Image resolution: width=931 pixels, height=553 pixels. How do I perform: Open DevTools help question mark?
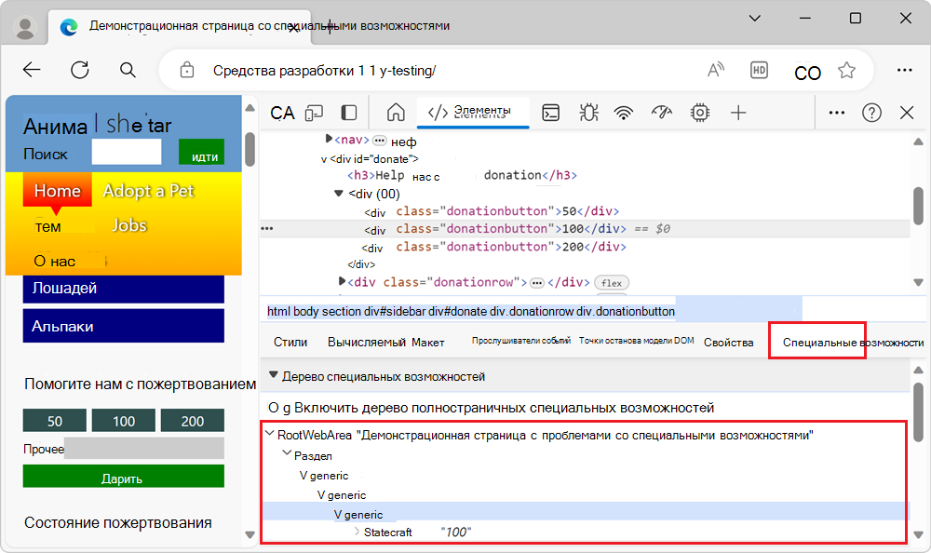871,113
